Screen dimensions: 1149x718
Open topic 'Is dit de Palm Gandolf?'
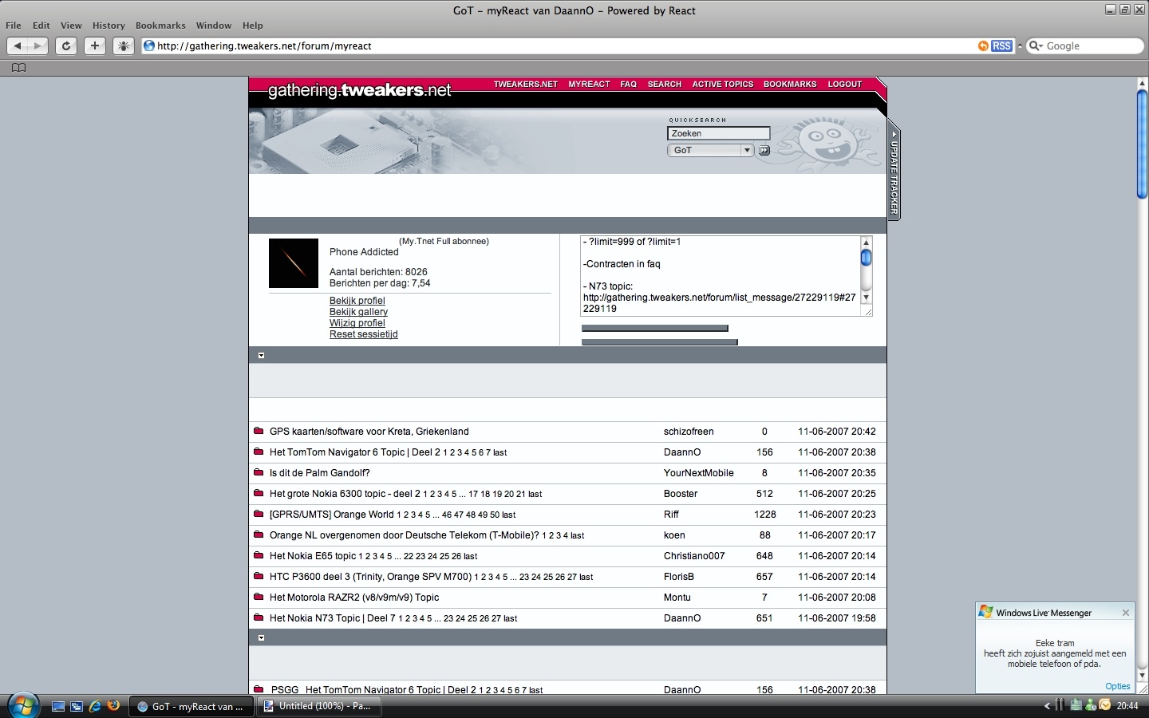320,473
